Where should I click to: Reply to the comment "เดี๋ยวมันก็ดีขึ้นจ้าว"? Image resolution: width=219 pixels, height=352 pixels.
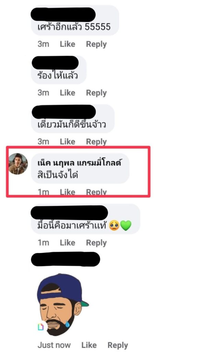(x=96, y=142)
